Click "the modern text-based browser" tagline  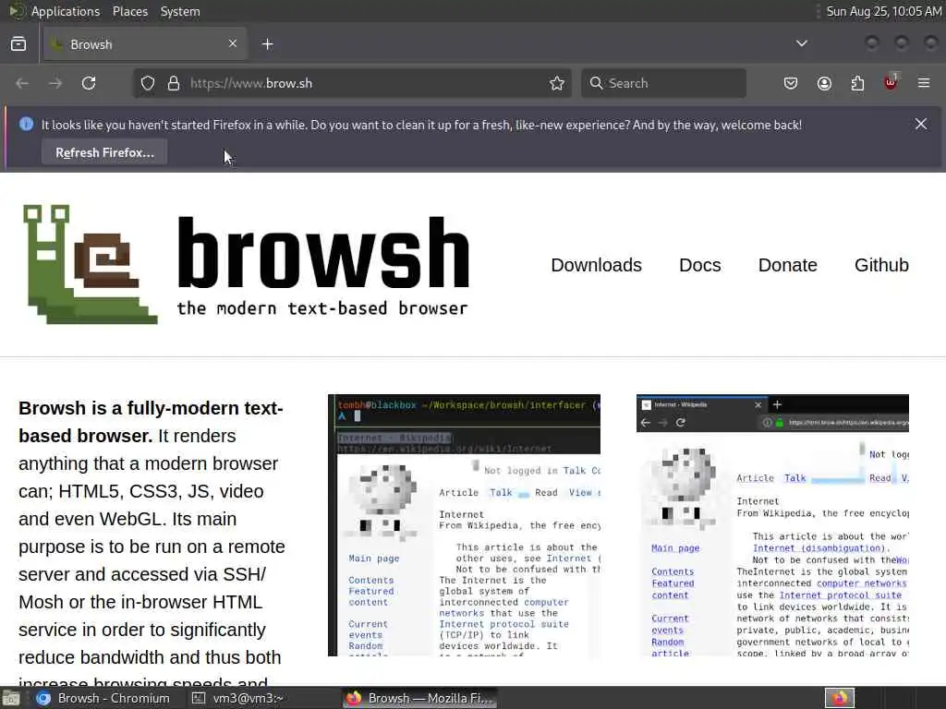322,308
